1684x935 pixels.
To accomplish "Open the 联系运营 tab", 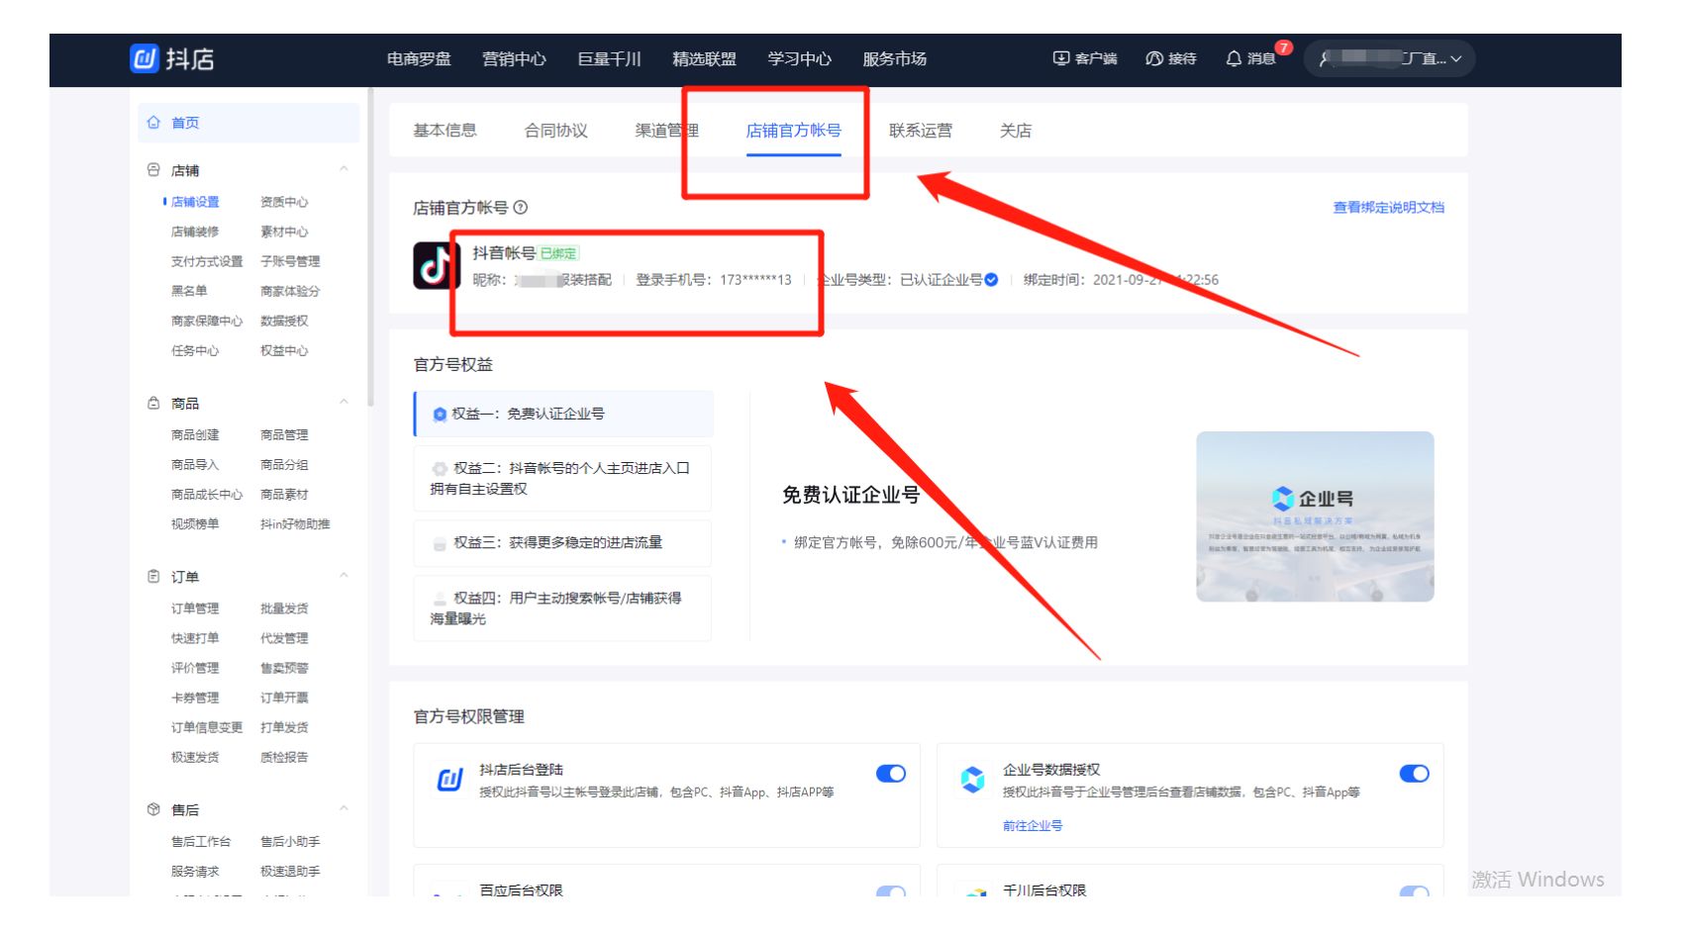I will point(921,131).
